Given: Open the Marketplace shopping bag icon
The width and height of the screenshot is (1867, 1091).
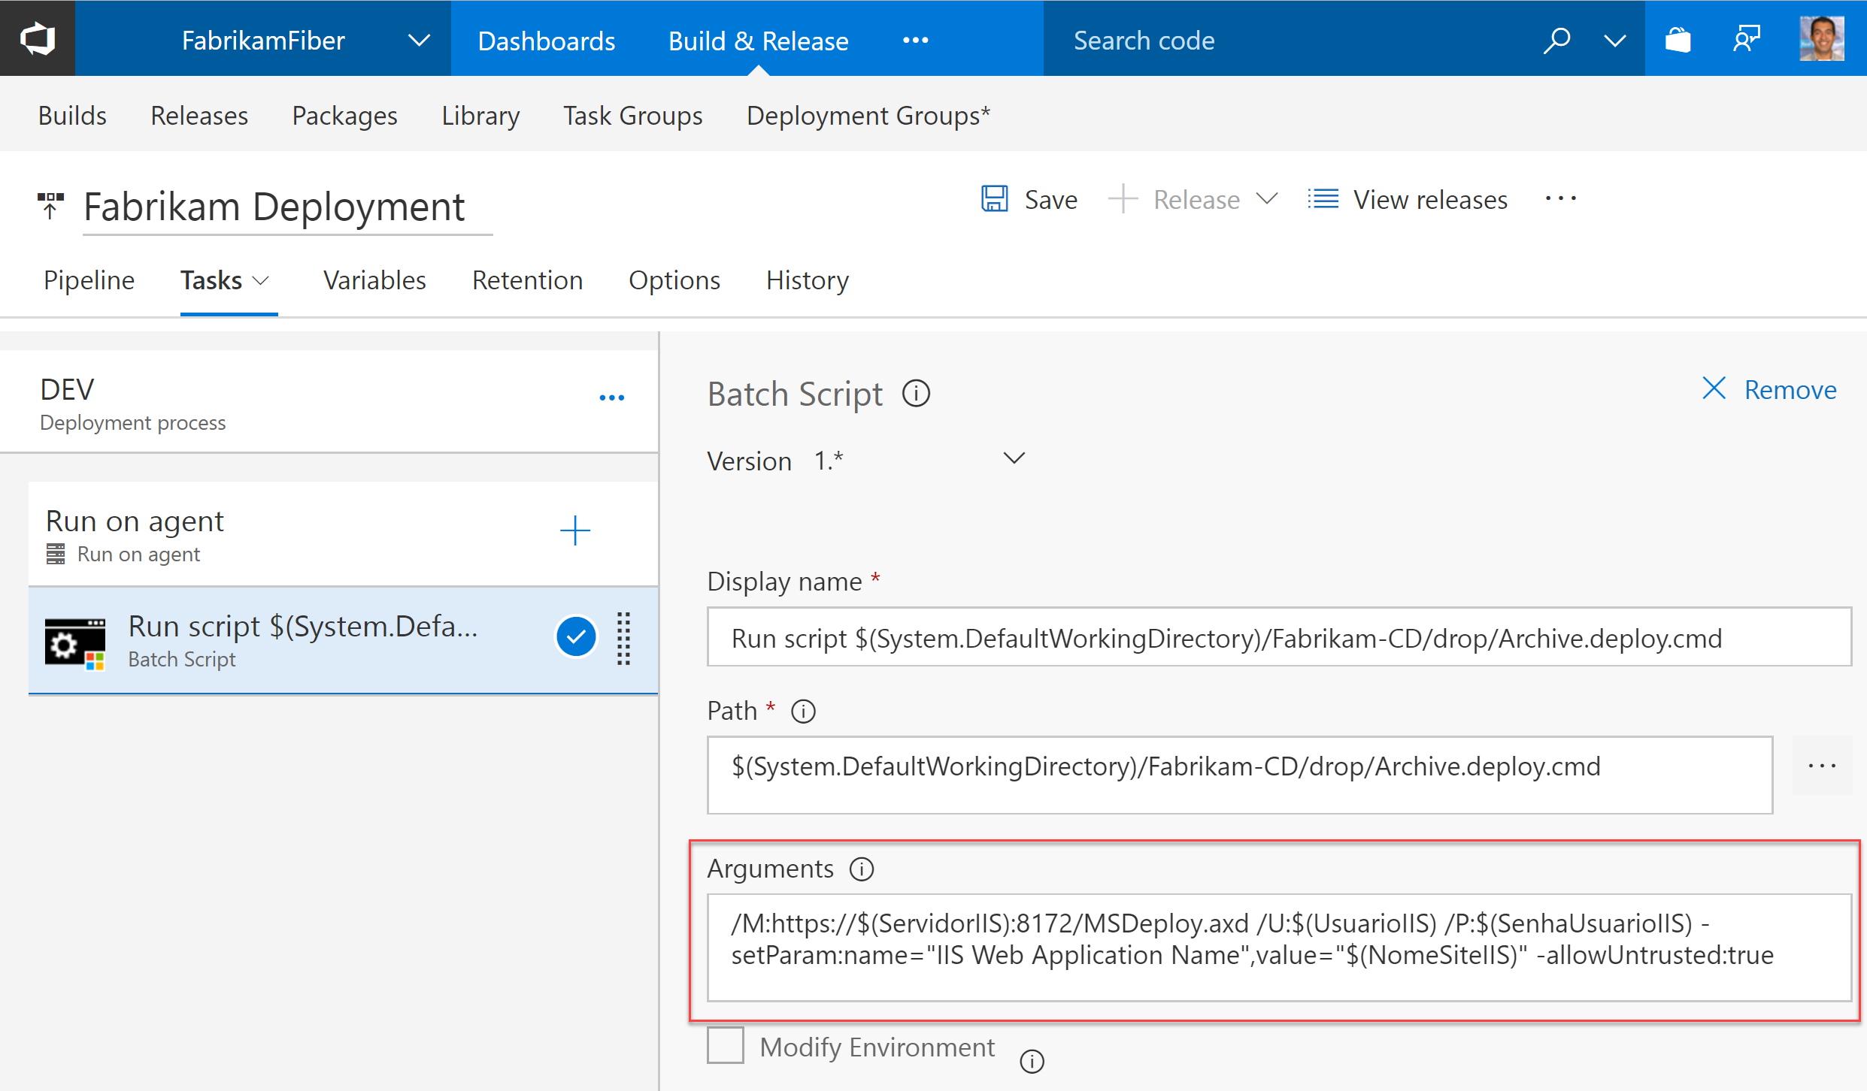Looking at the screenshot, I should click(1678, 39).
